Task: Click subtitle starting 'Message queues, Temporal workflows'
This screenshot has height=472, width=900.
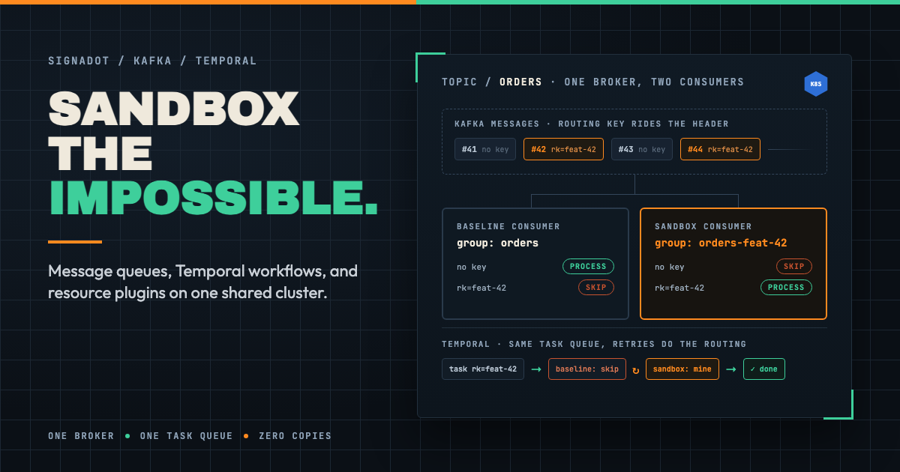Action: 202,282
